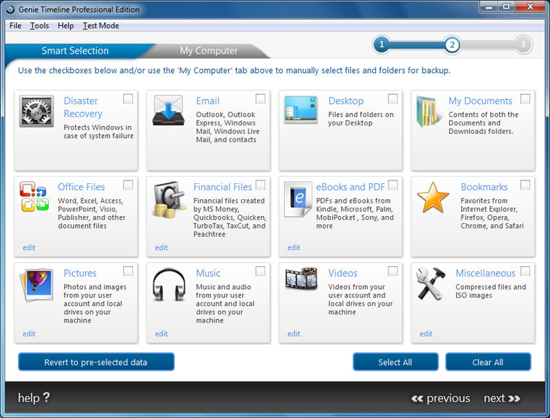550x418 pixels.
Task: Open the File menu
Action: click(x=15, y=26)
